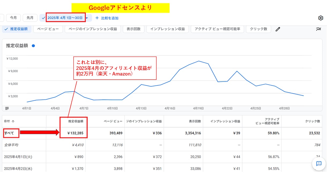
Task: Open the settings gear icon
Action: point(321,18)
